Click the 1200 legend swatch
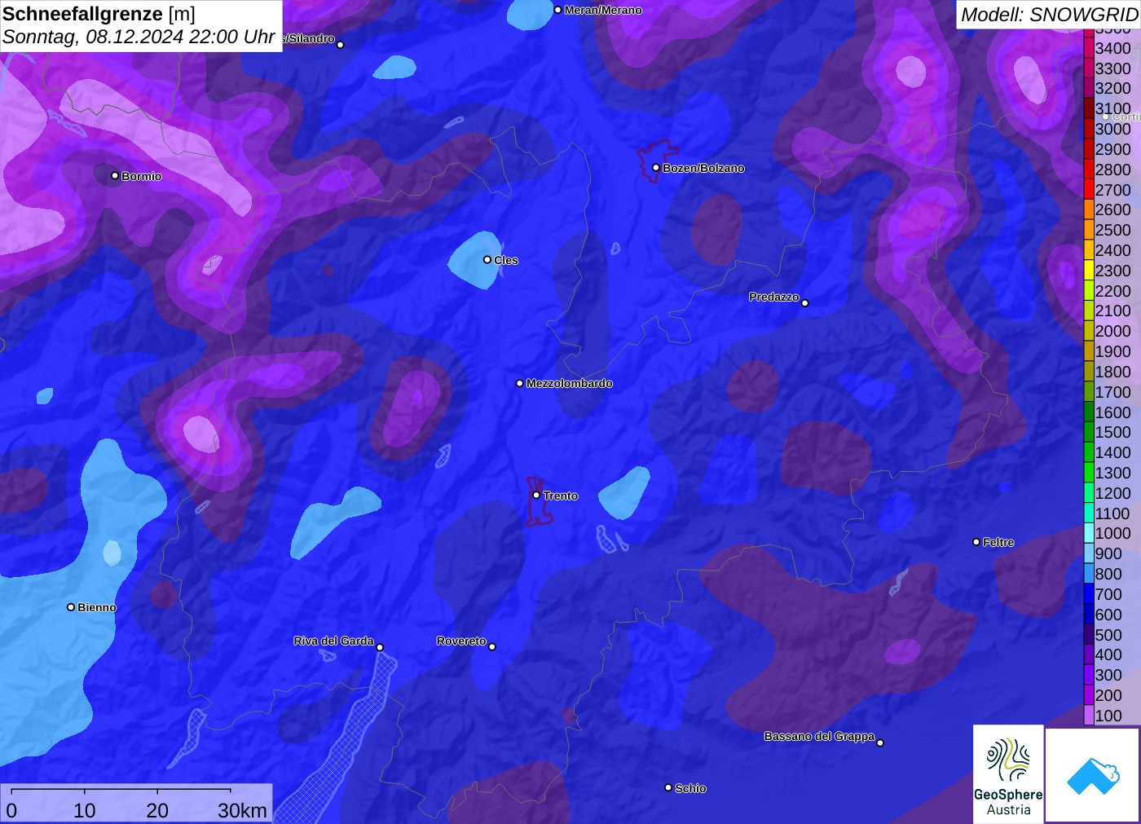This screenshot has width=1141, height=824. point(1088,493)
